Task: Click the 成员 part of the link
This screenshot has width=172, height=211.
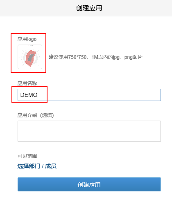Action: pyautogui.click(x=51, y=166)
